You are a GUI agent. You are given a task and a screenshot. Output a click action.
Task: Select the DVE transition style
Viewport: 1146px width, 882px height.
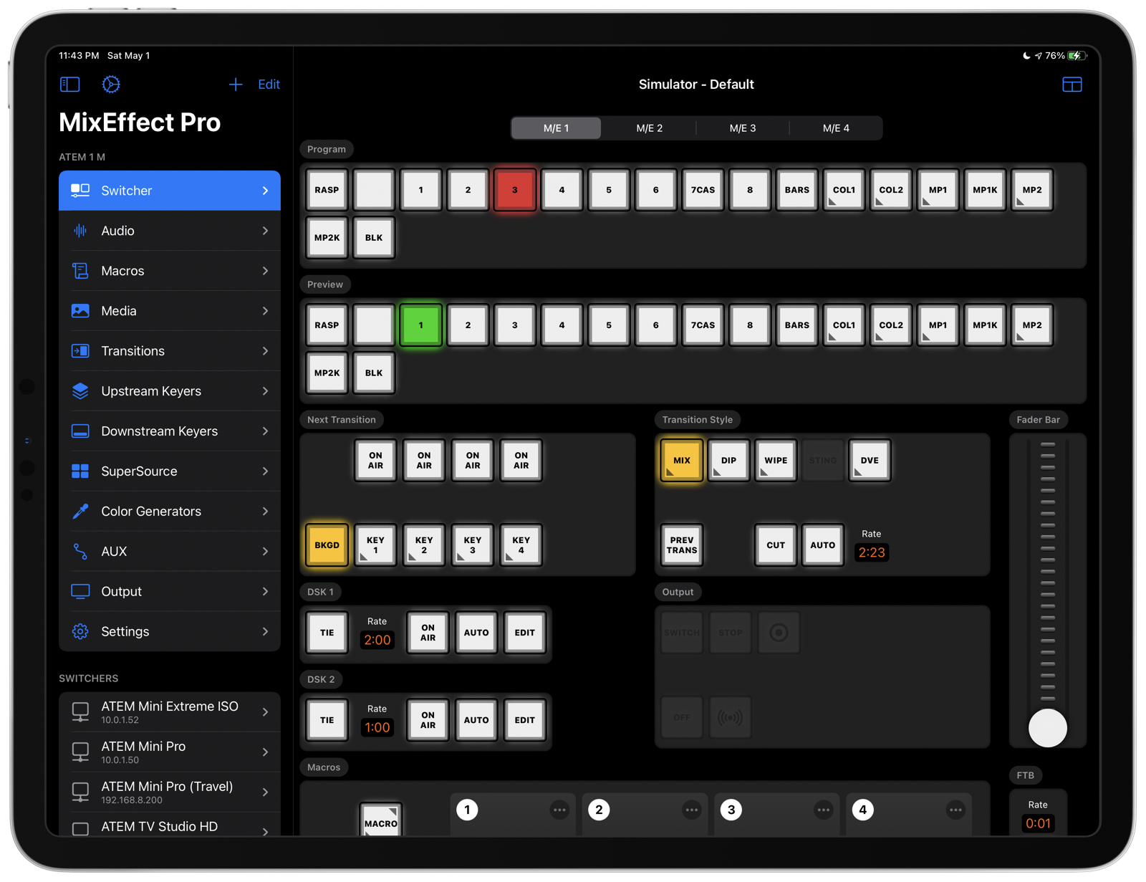click(870, 461)
